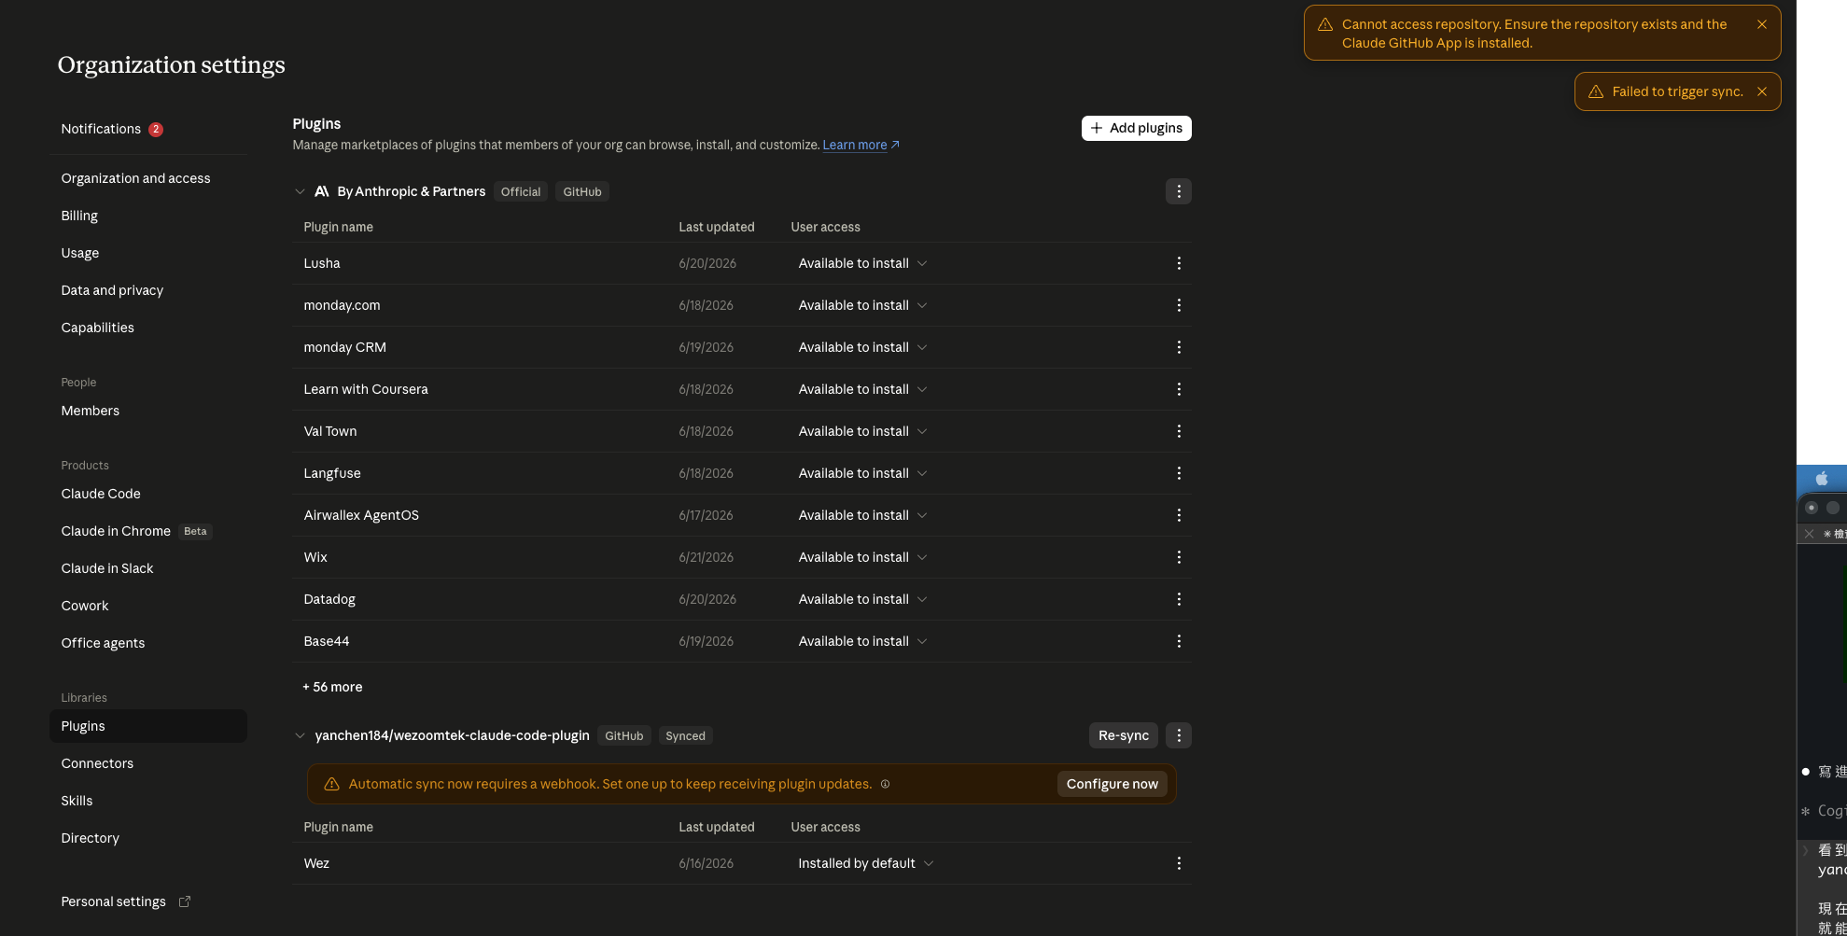Open the Connectors library page

tap(147, 763)
